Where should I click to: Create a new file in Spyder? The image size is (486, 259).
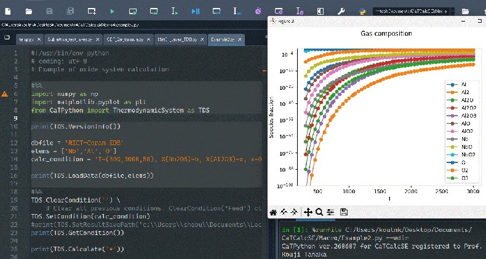[8, 12]
